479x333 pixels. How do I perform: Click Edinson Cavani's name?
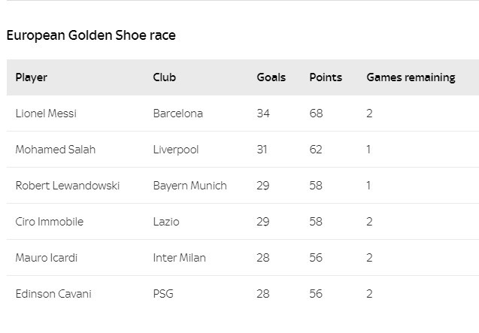pyautogui.click(x=53, y=294)
